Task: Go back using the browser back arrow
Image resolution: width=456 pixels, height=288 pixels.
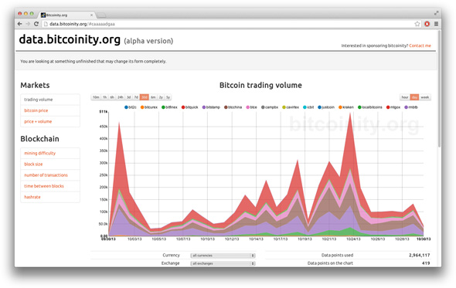Action: point(20,24)
